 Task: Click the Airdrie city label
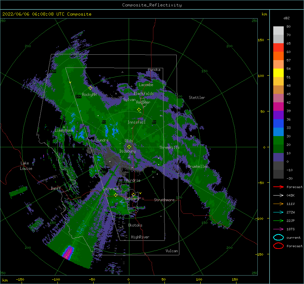point(133,180)
